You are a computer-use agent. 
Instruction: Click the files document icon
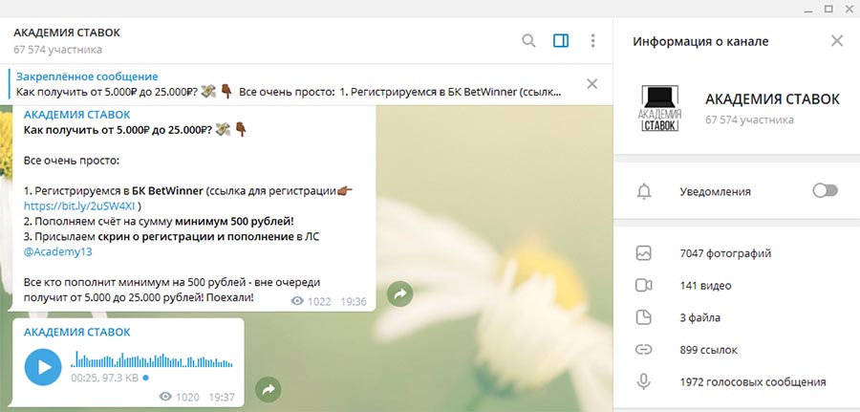pyautogui.click(x=643, y=317)
